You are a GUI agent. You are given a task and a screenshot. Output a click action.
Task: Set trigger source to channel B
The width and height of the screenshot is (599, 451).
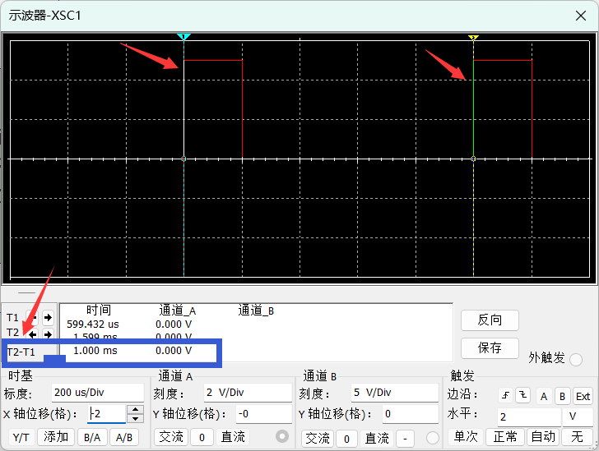562,396
